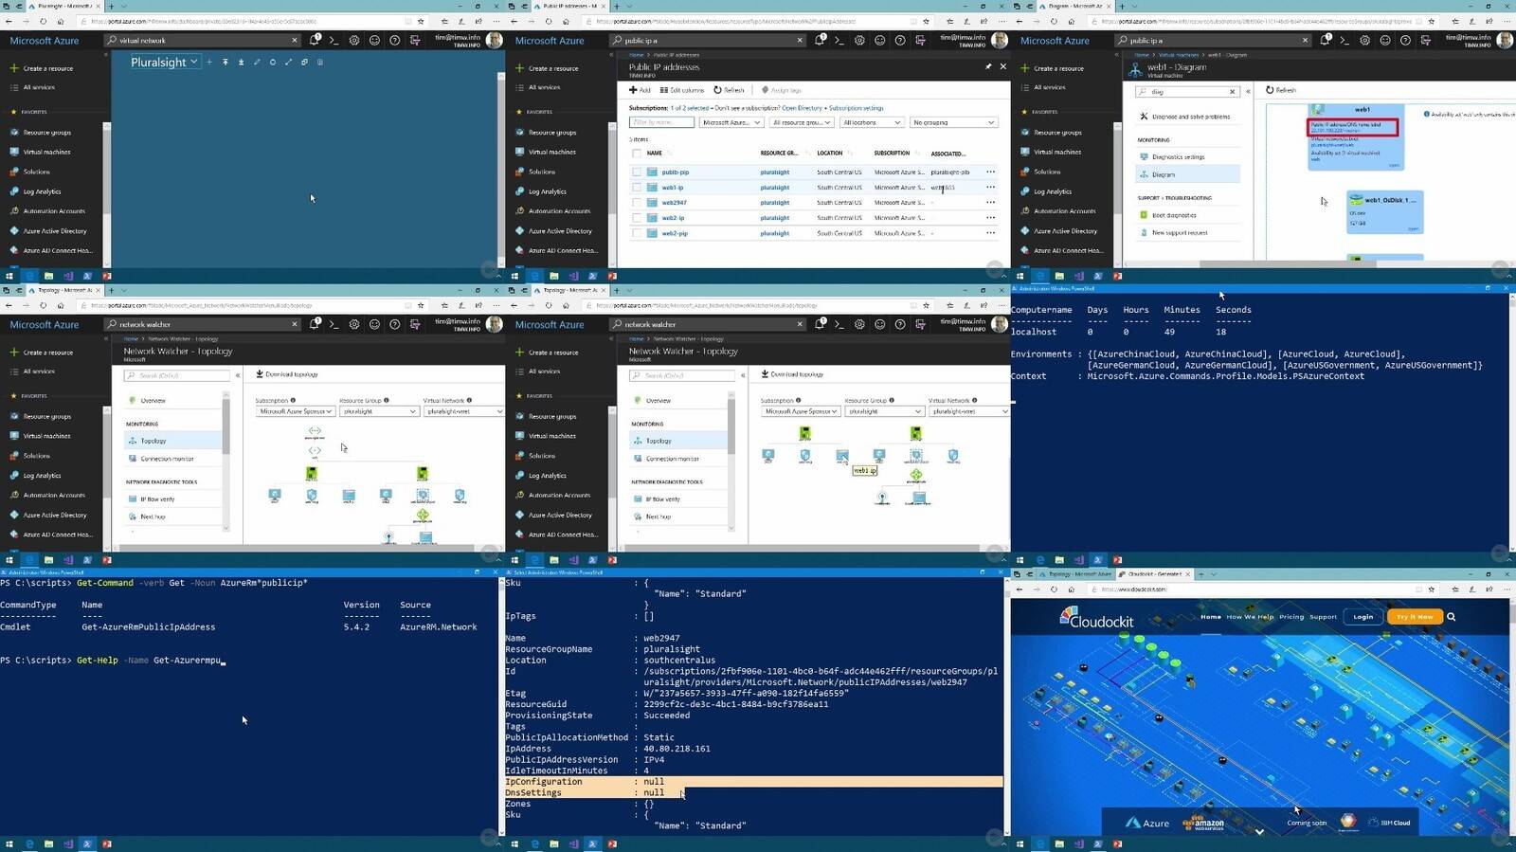Tick checkbox for web2-pip row
The width and height of the screenshot is (1516, 852).
pos(637,232)
